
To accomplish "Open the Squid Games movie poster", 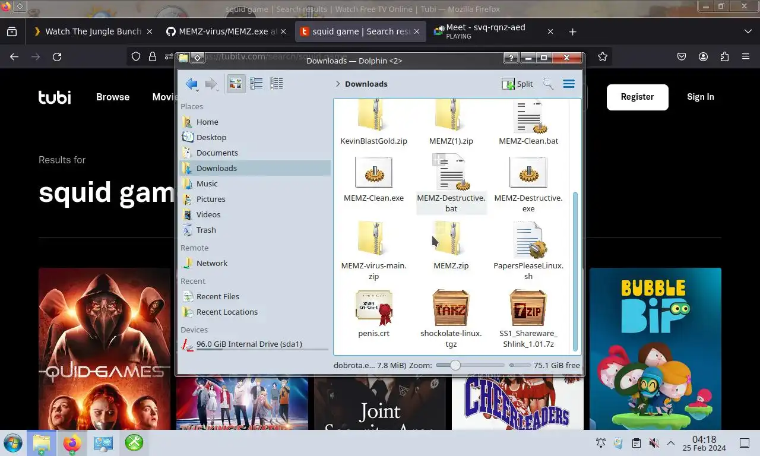I will click(104, 349).
